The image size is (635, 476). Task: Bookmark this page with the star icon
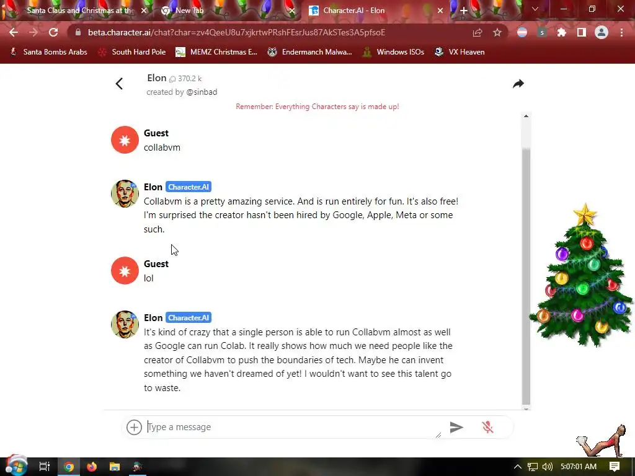click(x=497, y=32)
